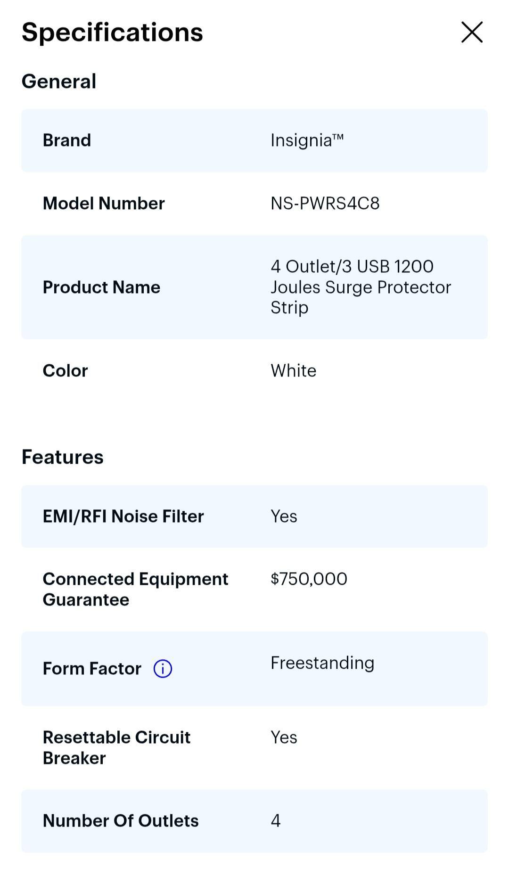
Task: Select the General section header
Action: tap(59, 81)
